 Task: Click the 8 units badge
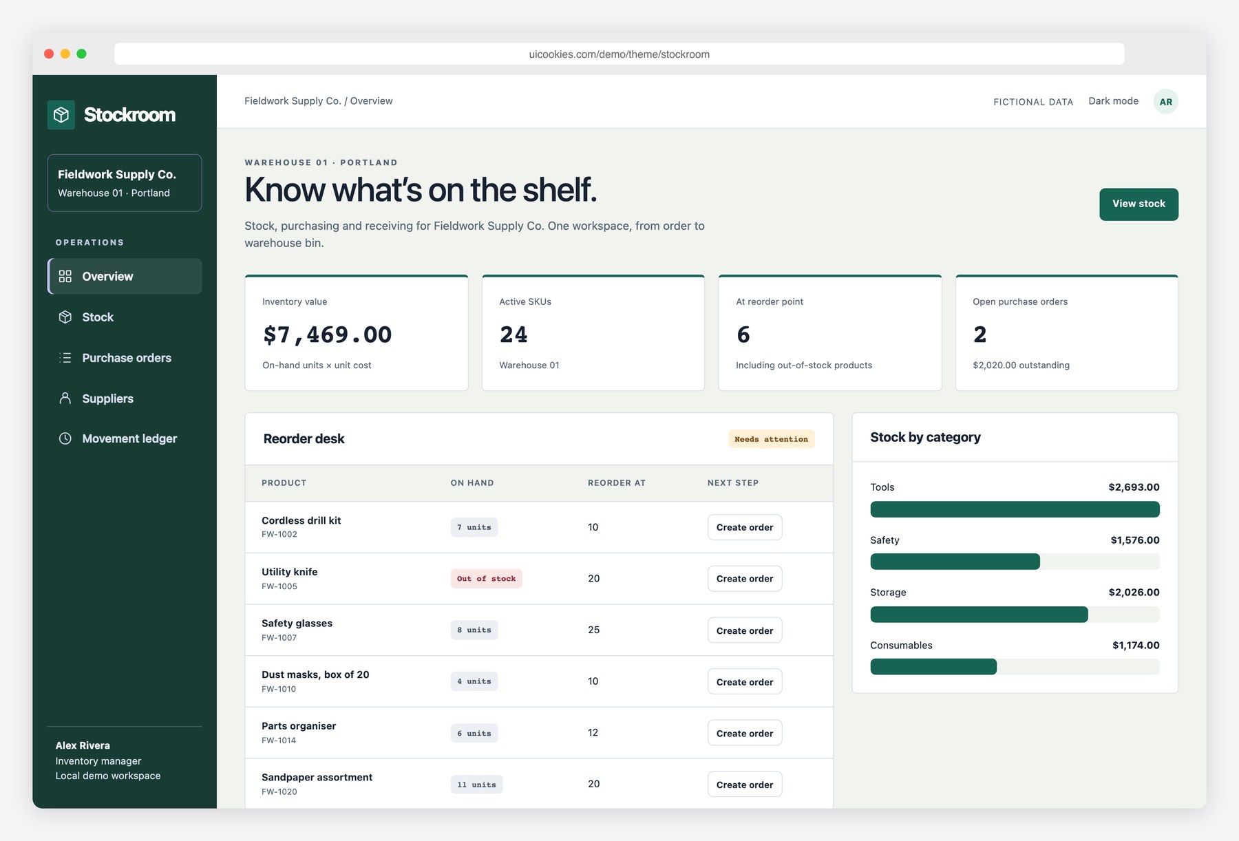point(474,630)
